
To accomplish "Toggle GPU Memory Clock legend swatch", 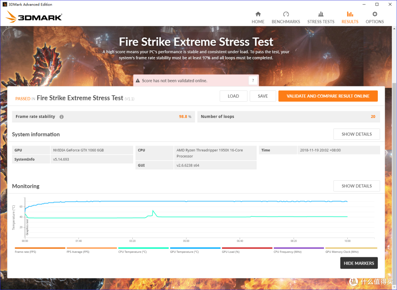I will click(x=351, y=248).
